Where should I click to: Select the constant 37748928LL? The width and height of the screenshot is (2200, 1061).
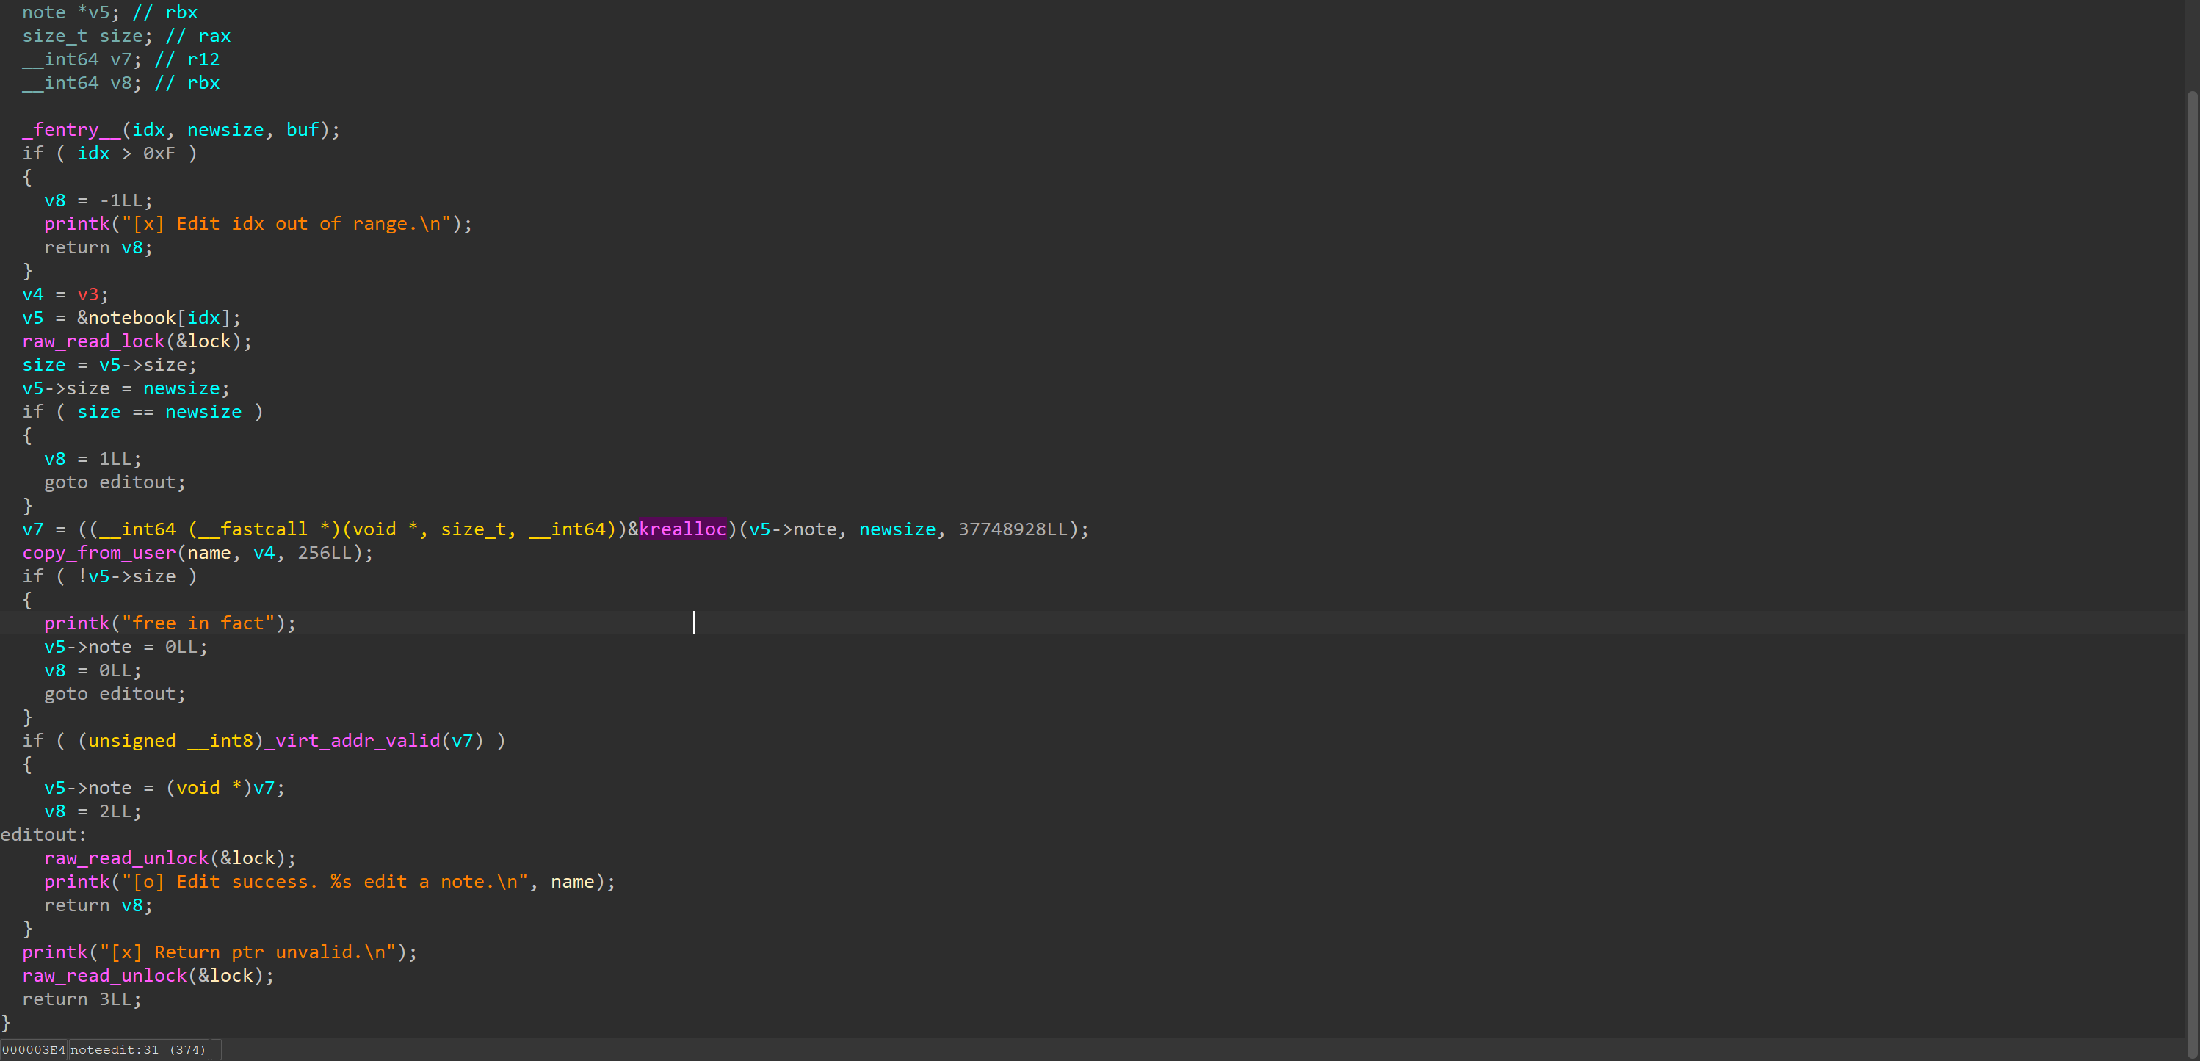coord(1013,529)
